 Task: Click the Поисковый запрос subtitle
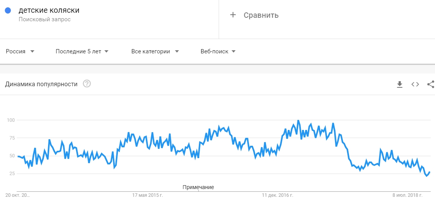click(x=45, y=19)
